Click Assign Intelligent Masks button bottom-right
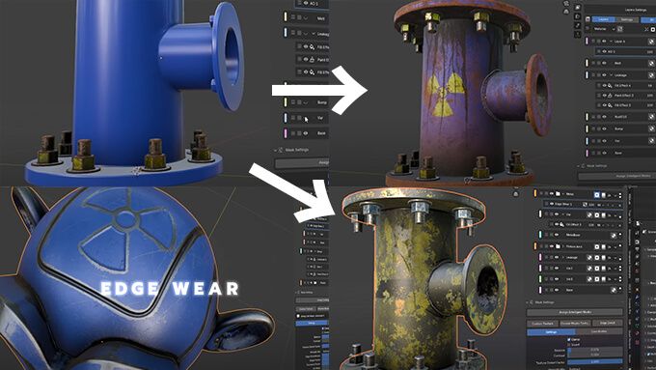656x370 pixels. tap(575, 312)
